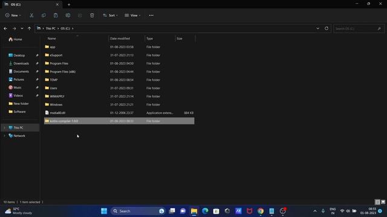Image resolution: width=387 pixels, height=217 pixels.
Task: Open the New dropdown menu
Action: (x=13, y=15)
